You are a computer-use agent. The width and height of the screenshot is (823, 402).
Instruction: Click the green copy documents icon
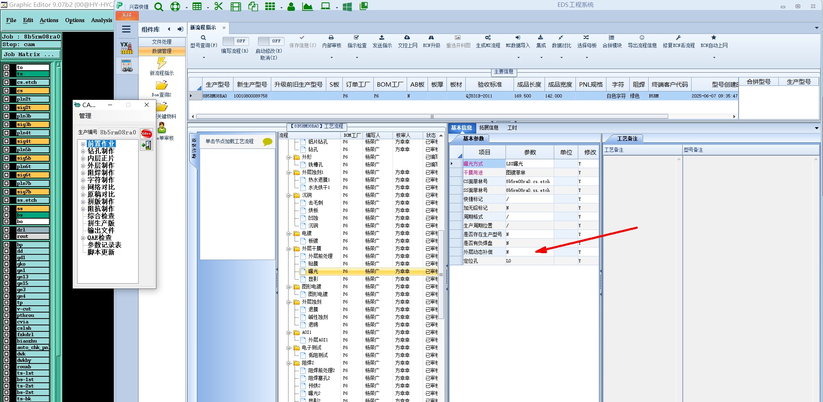[253, 6]
